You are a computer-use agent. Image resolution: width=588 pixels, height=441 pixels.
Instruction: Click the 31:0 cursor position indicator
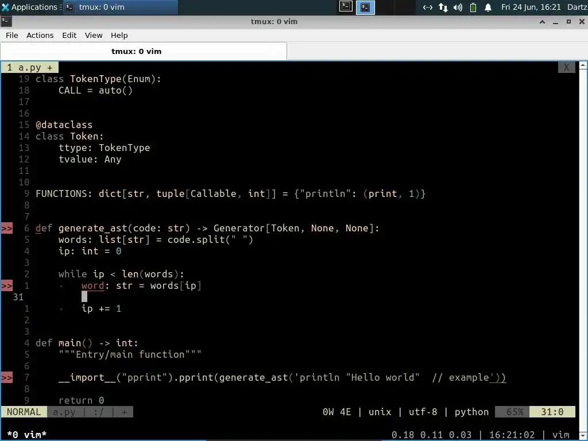[x=552, y=412]
